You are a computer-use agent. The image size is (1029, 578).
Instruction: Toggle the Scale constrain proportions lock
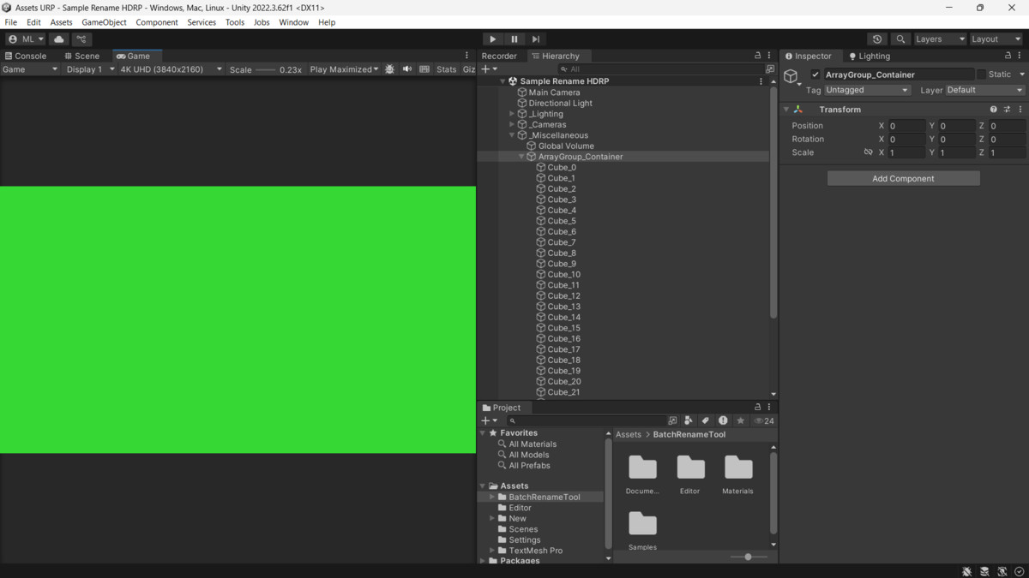point(869,152)
